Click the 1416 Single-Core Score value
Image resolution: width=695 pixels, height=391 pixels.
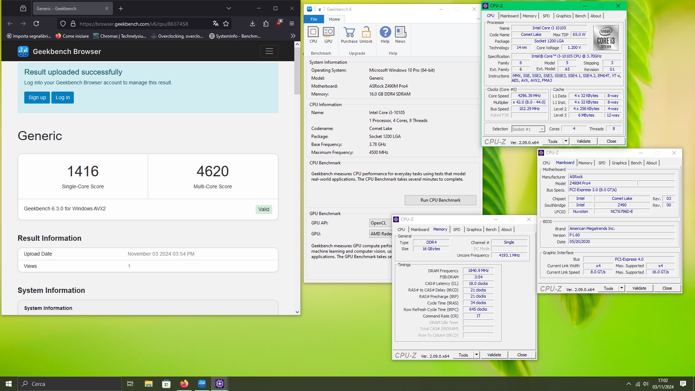(83, 171)
